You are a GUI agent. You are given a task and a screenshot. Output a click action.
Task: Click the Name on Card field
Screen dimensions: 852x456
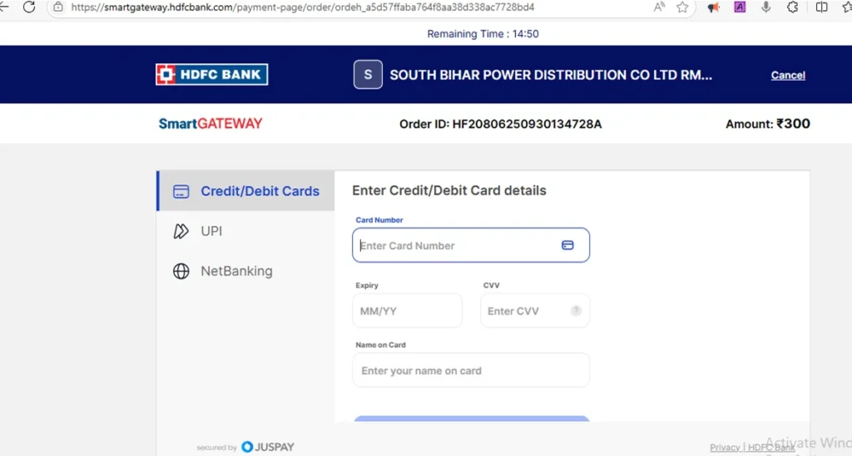471,370
